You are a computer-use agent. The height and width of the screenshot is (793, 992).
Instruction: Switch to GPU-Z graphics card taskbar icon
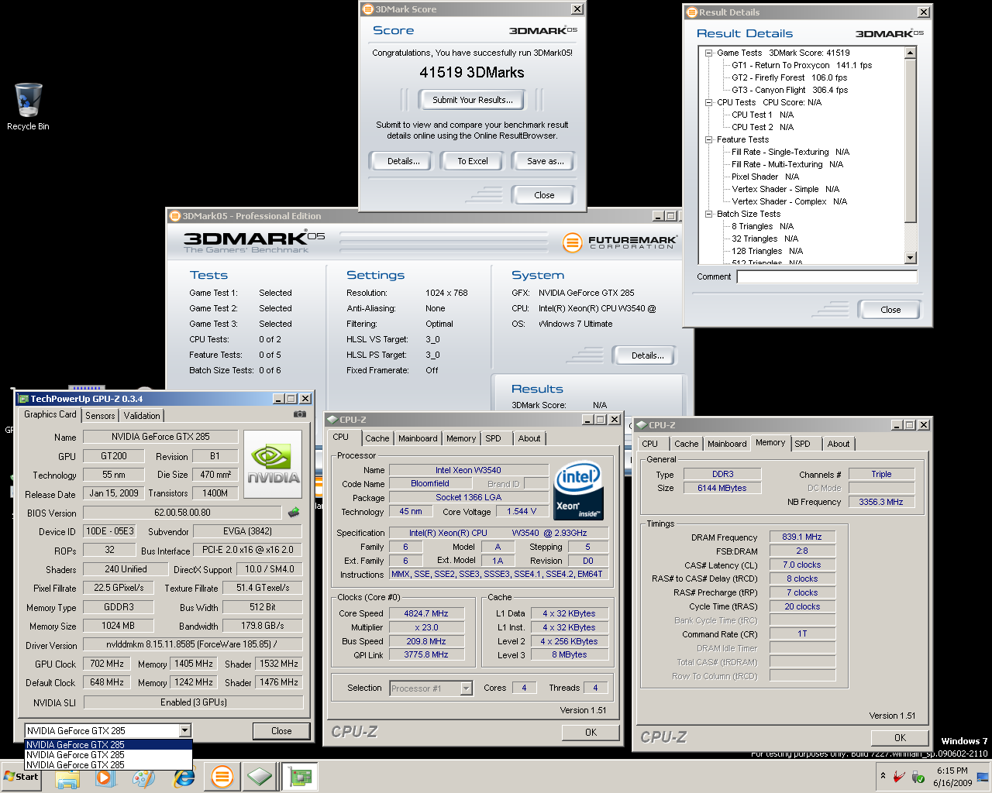pyautogui.click(x=300, y=777)
